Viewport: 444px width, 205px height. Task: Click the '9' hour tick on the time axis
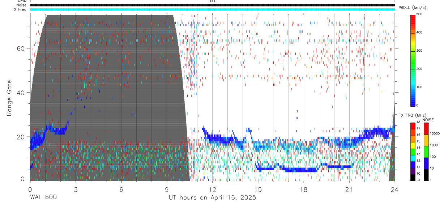167,189
